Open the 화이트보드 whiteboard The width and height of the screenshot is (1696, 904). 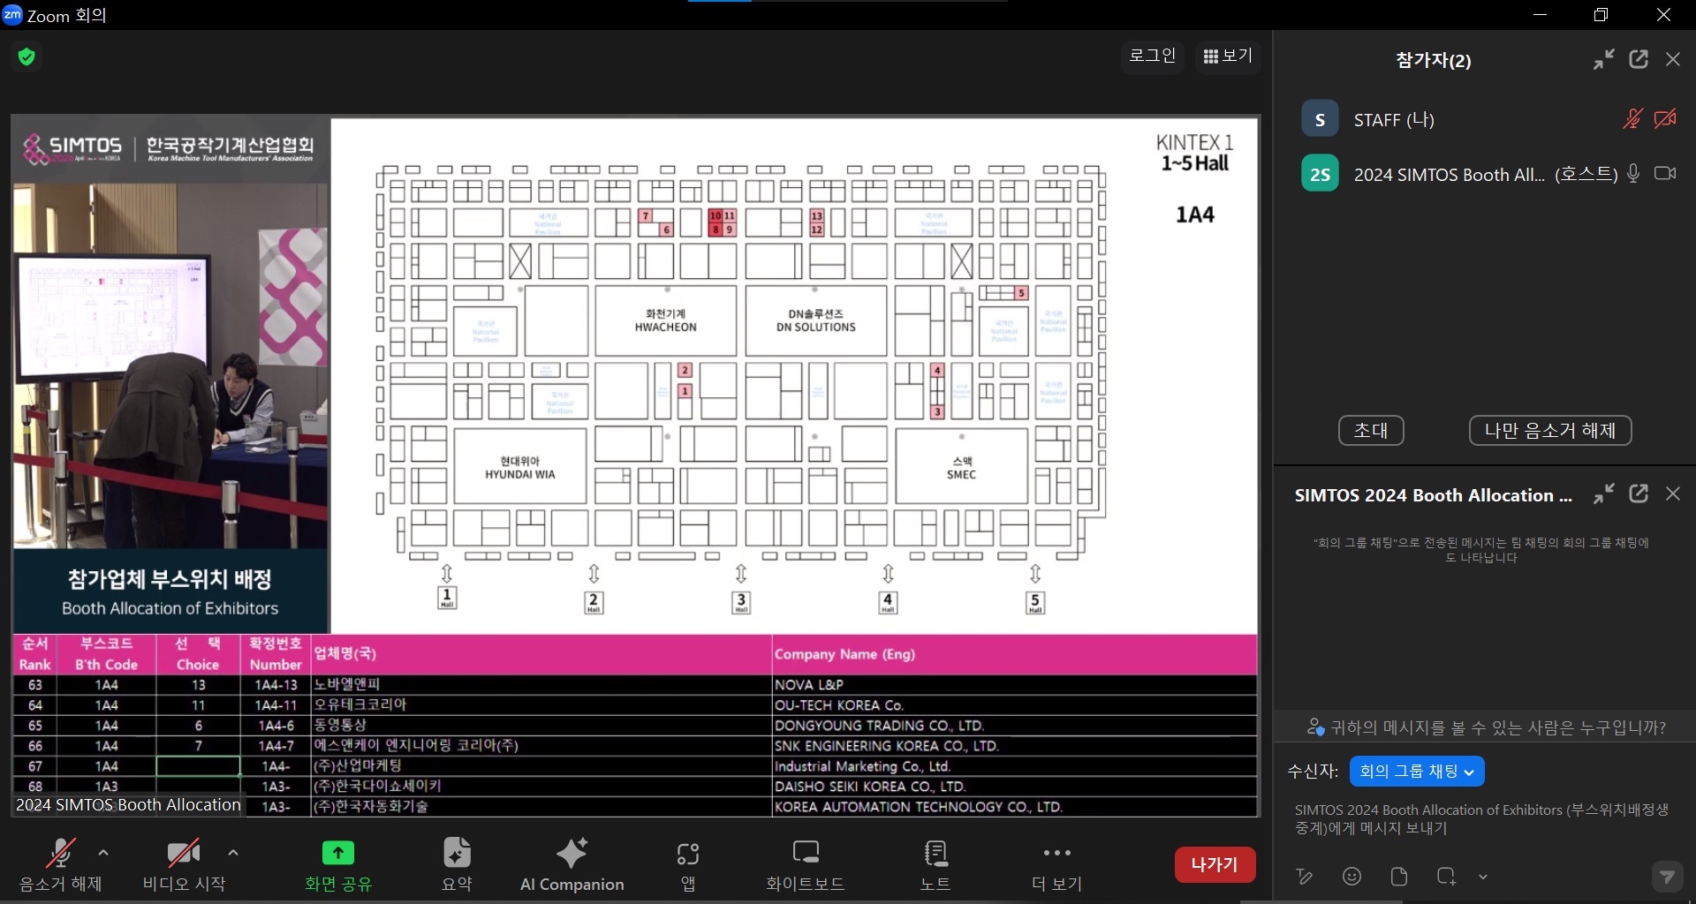805,865
